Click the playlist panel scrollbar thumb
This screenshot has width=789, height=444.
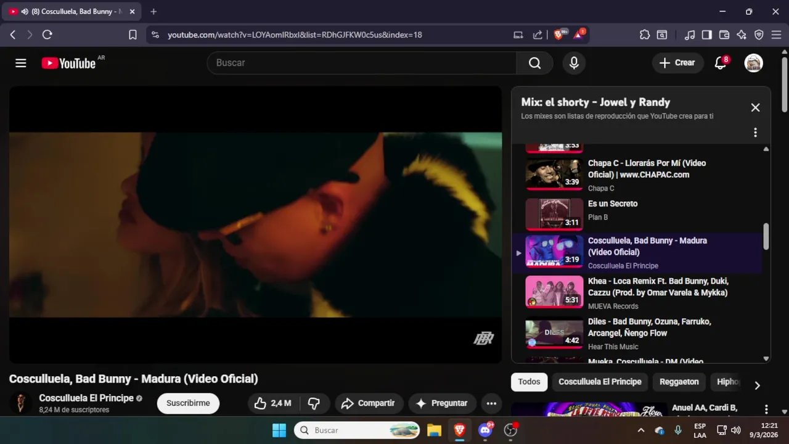pos(766,236)
